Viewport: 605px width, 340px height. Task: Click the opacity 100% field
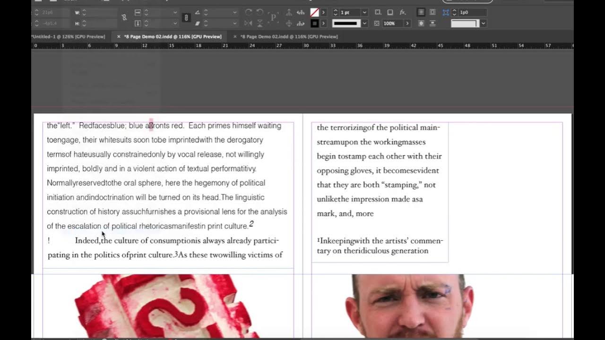392,23
